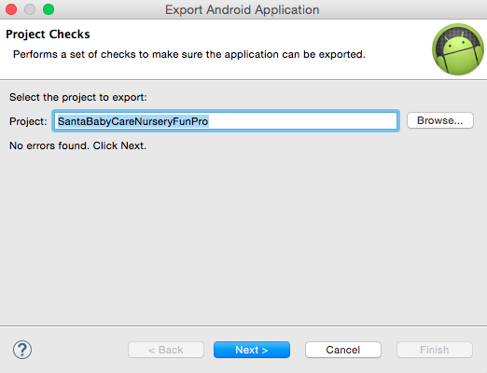The width and height of the screenshot is (487, 373).
Task: Click the highlighted SantaBabyCareNurseryFunPro text
Action: [x=132, y=121]
